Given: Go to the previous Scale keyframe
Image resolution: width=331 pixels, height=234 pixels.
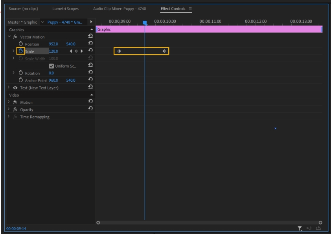Looking at the screenshot, I should coord(72,51).
